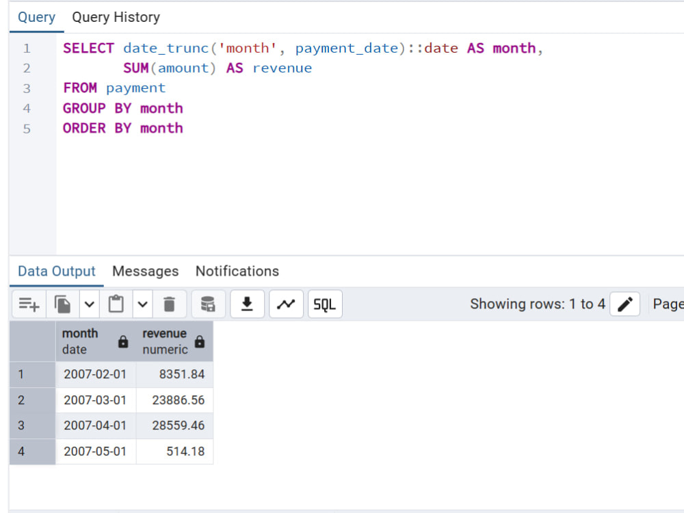Click the lock icon on month column
Screen dimensions: 684x513
pyautogui.click(x=123, y=341)
